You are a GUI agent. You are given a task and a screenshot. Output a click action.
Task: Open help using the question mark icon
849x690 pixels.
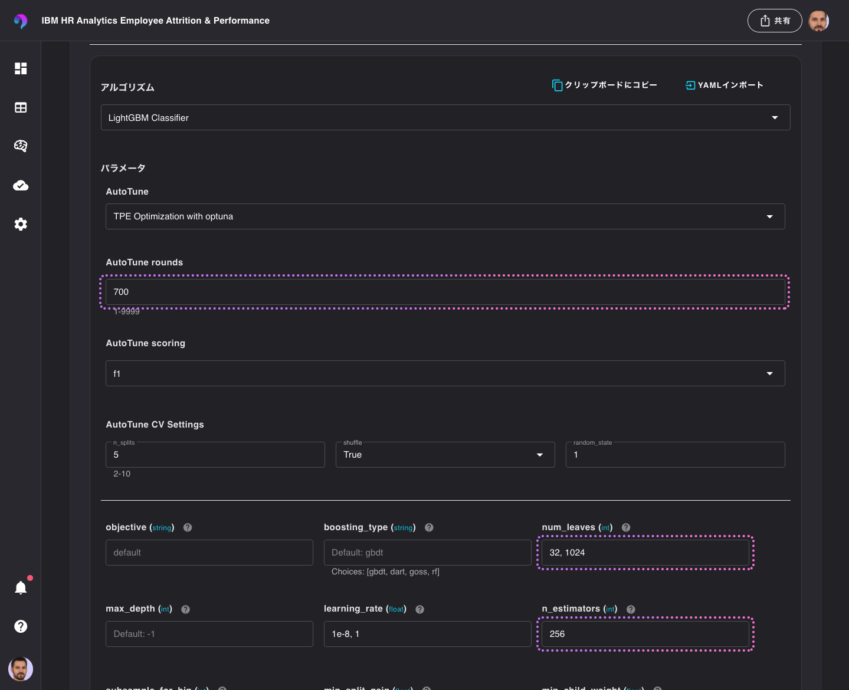tap(21, 626)
